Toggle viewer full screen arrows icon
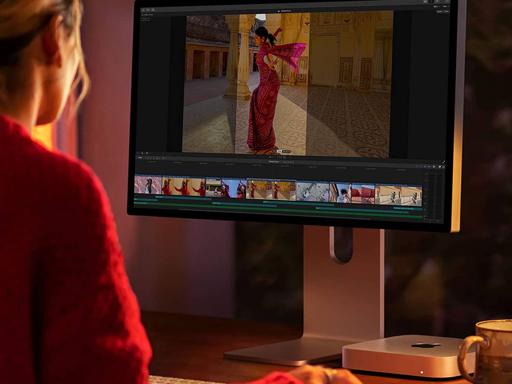The height and width of the screenshot is (384, 512). pyautogui.click(x=444, y=162)
